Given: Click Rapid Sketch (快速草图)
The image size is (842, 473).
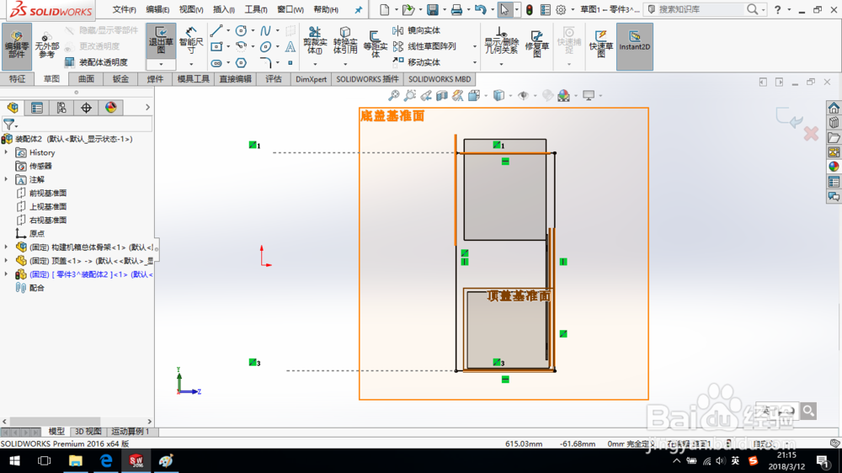Looking at the screenshot, I should [x=601, y=44].
